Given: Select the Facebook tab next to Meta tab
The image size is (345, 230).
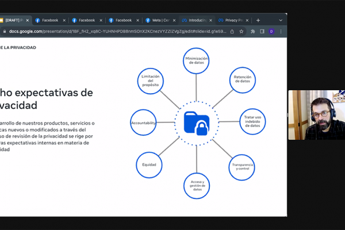Looking at the screenshot, I should (124, 20).
